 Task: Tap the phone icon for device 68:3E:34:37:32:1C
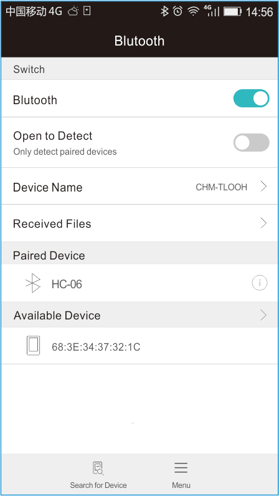point(33,346)
